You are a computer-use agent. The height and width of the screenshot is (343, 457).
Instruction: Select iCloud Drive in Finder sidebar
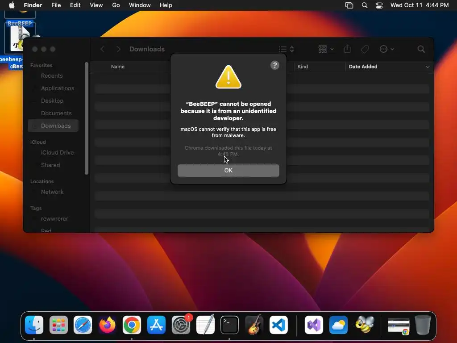[x=58, y=153]
